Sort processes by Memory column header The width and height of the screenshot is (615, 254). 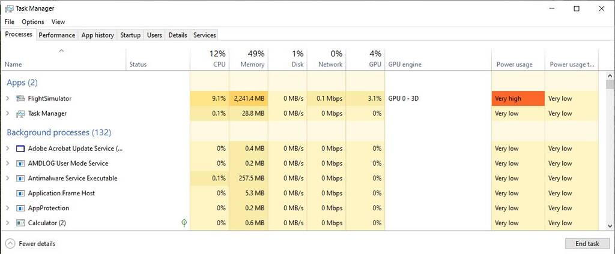248,59
